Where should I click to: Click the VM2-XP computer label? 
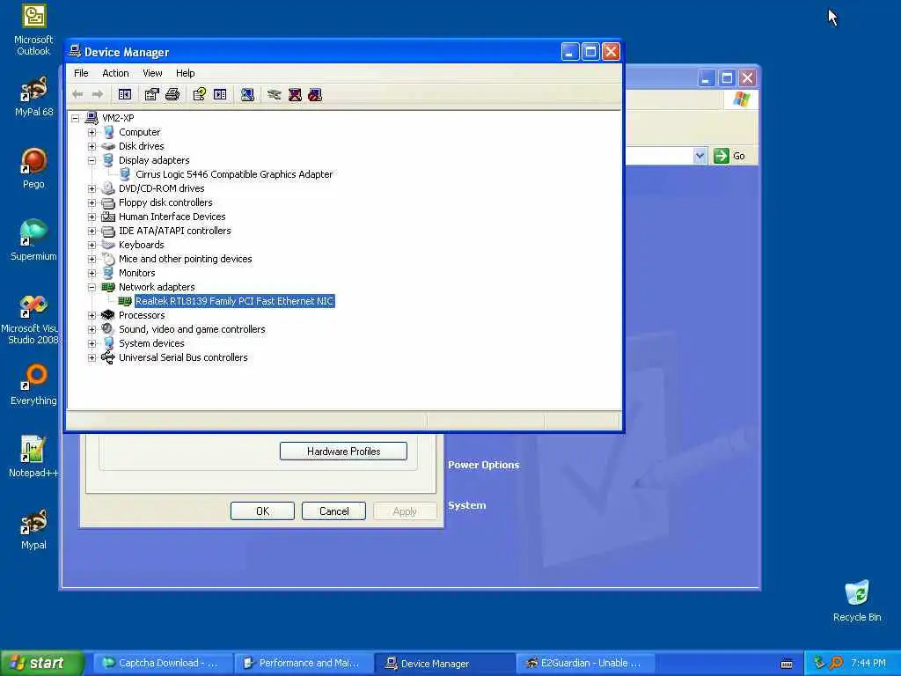(x=118, y=118)
